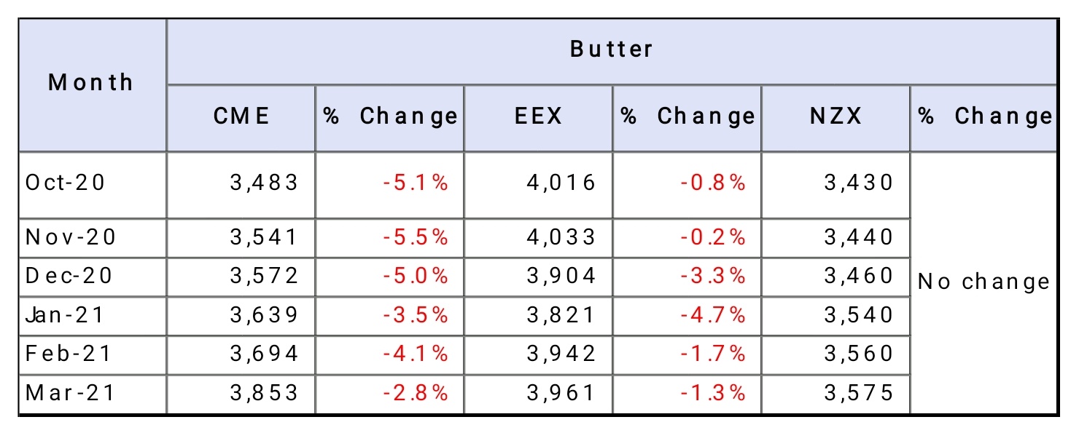Click the -5.5% change cell
The image size is (1071, 425).
(x=415, y=237)
